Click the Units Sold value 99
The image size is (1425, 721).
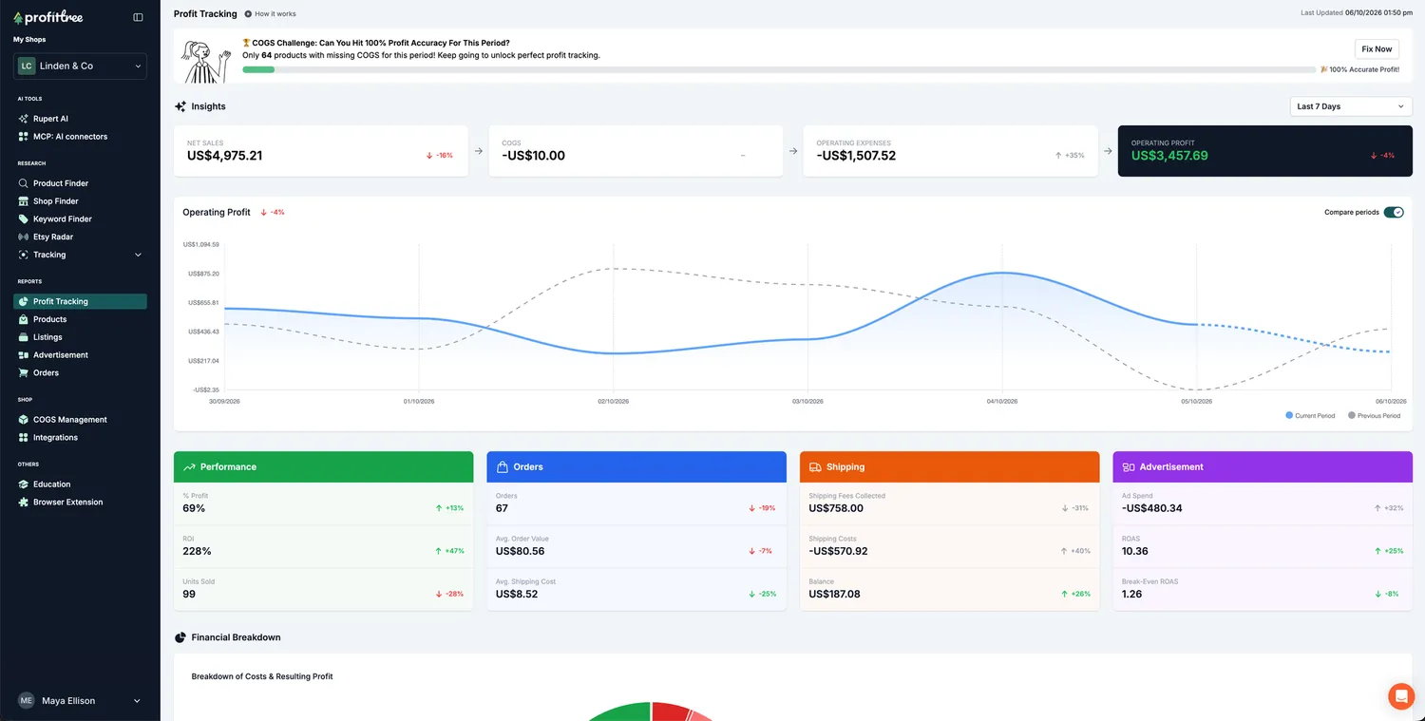point(189,594)
